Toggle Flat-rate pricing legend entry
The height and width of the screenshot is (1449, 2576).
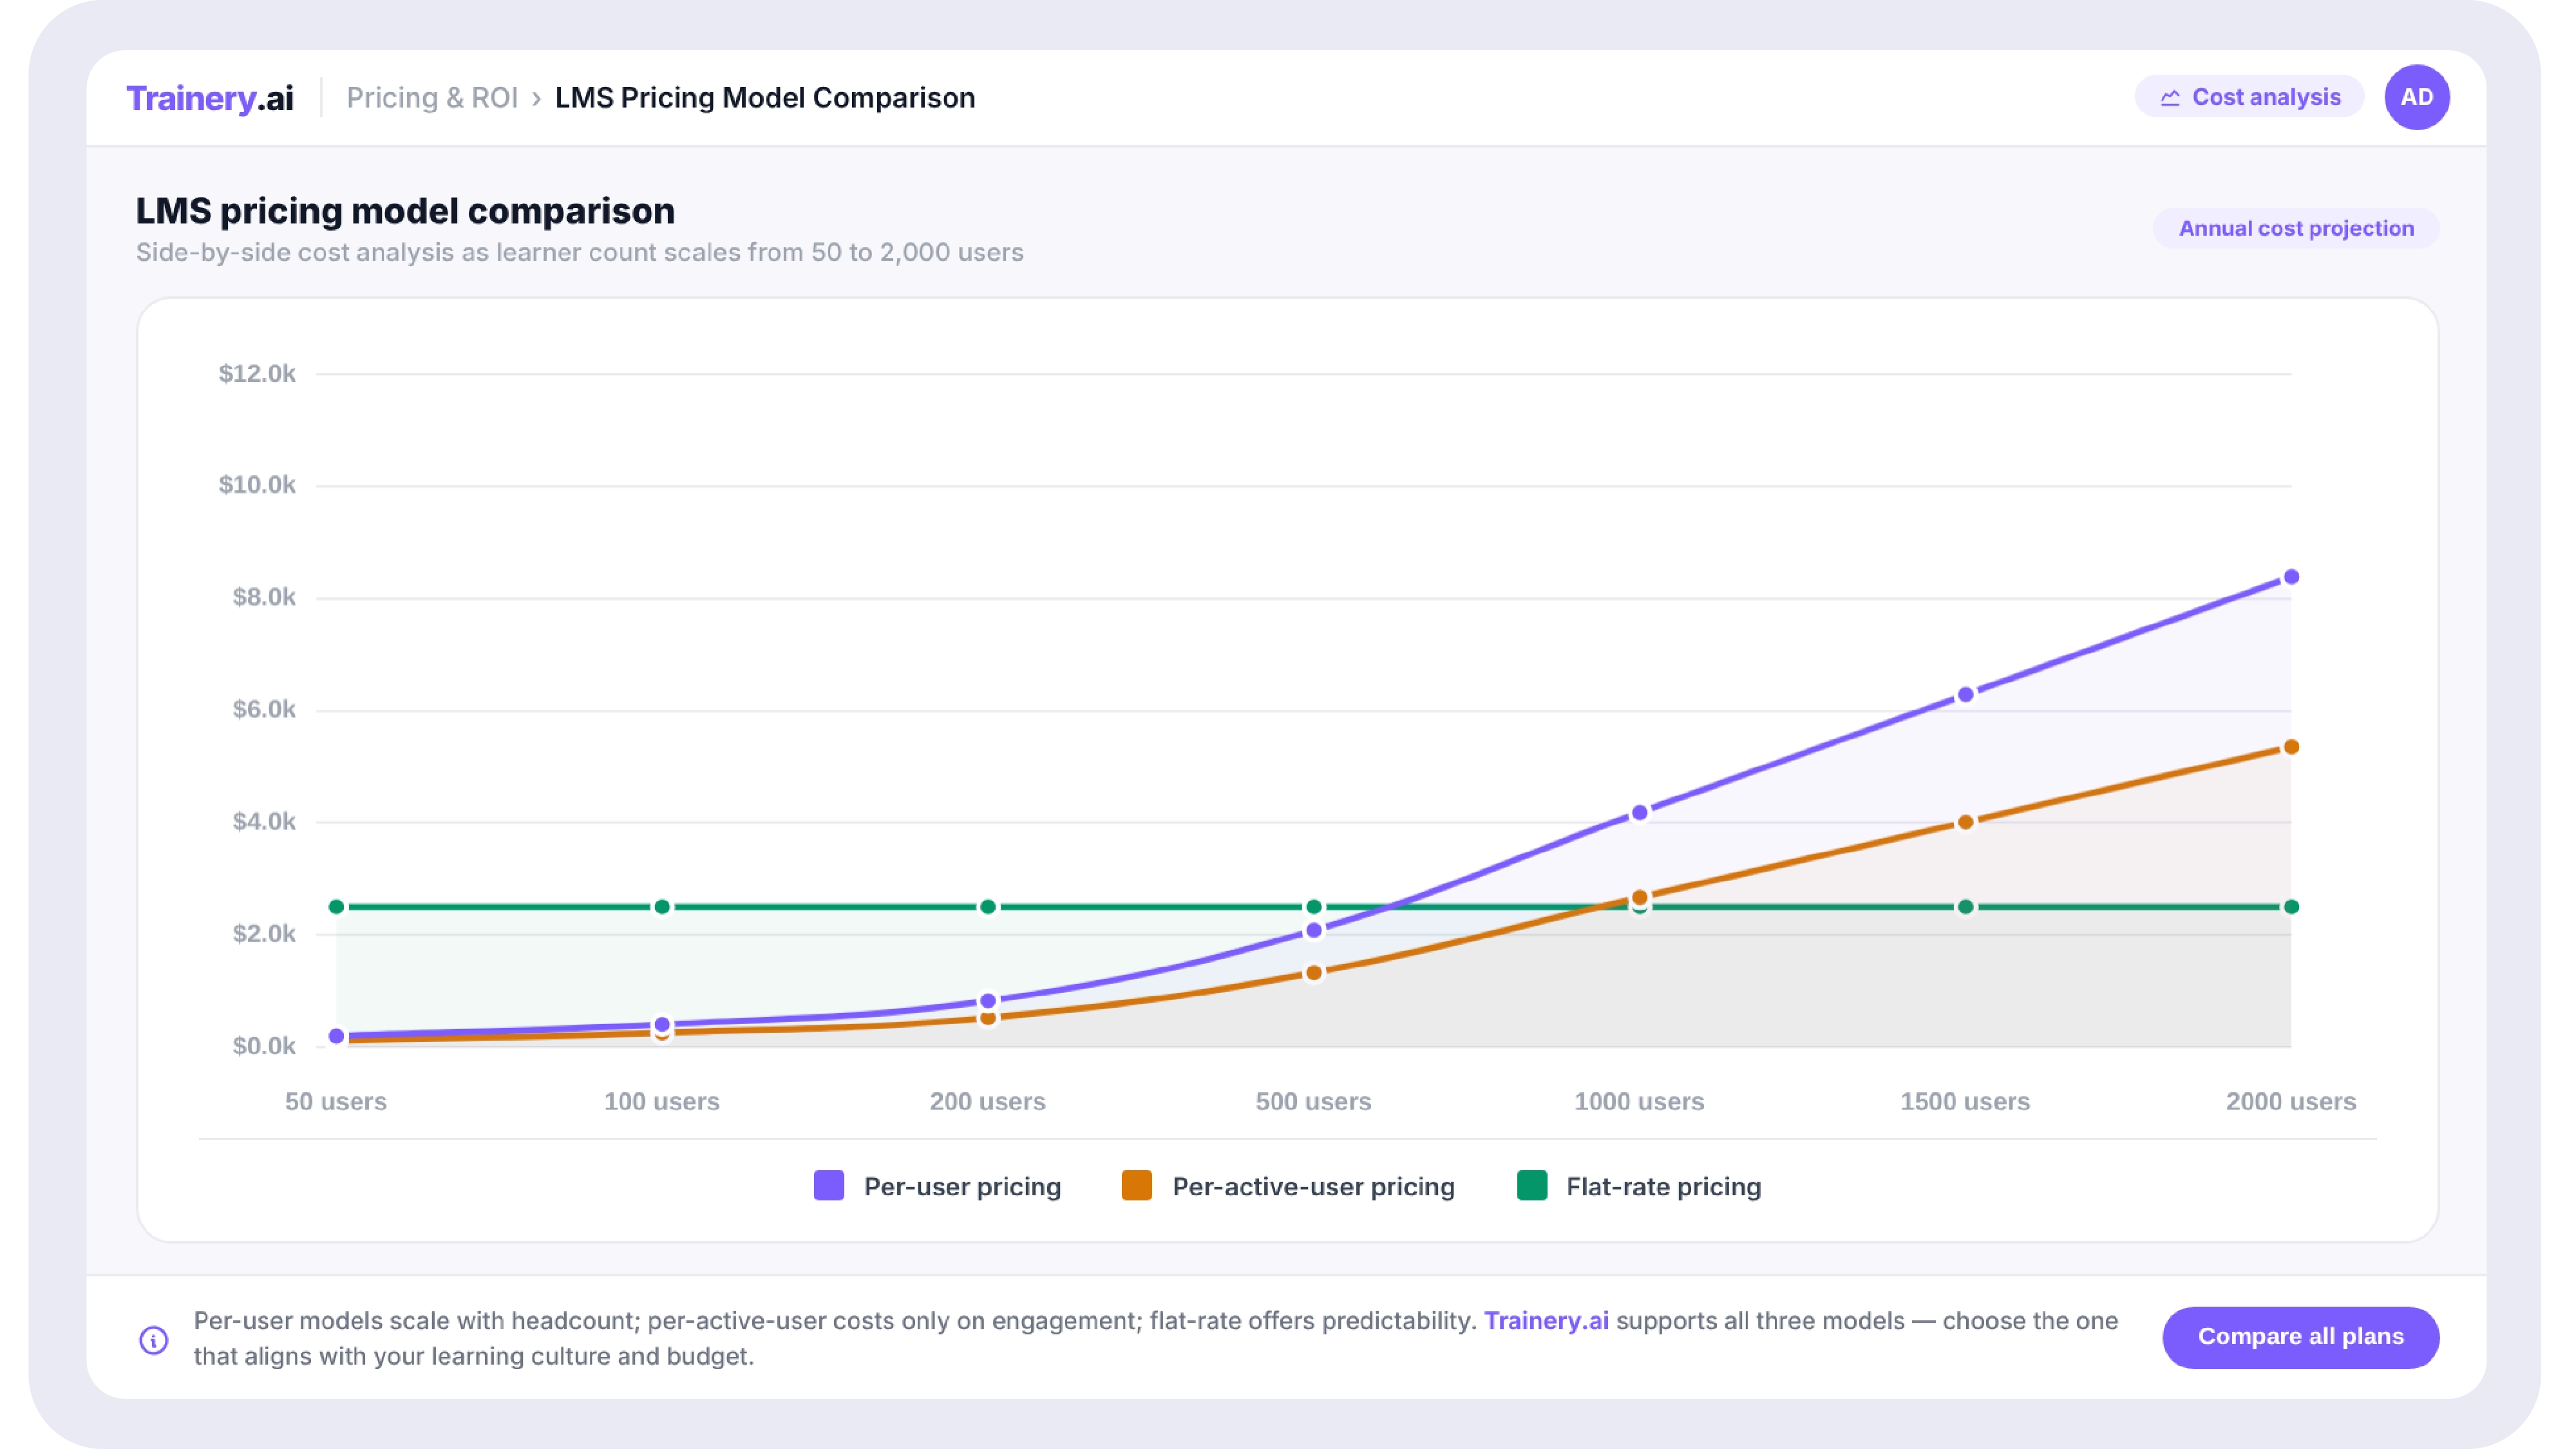point(1640,1187)
